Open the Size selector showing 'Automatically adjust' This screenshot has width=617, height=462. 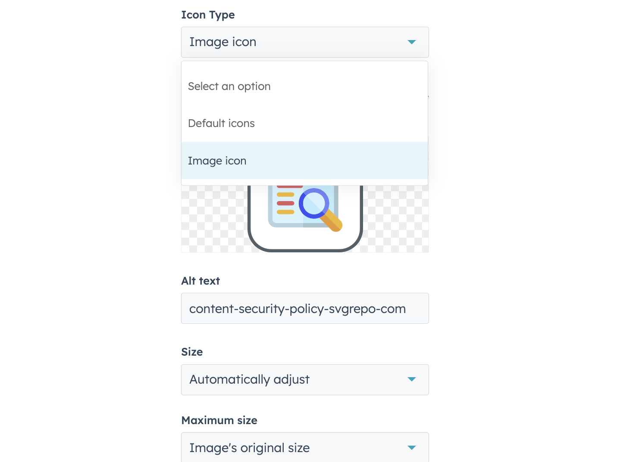pos(305,380)
